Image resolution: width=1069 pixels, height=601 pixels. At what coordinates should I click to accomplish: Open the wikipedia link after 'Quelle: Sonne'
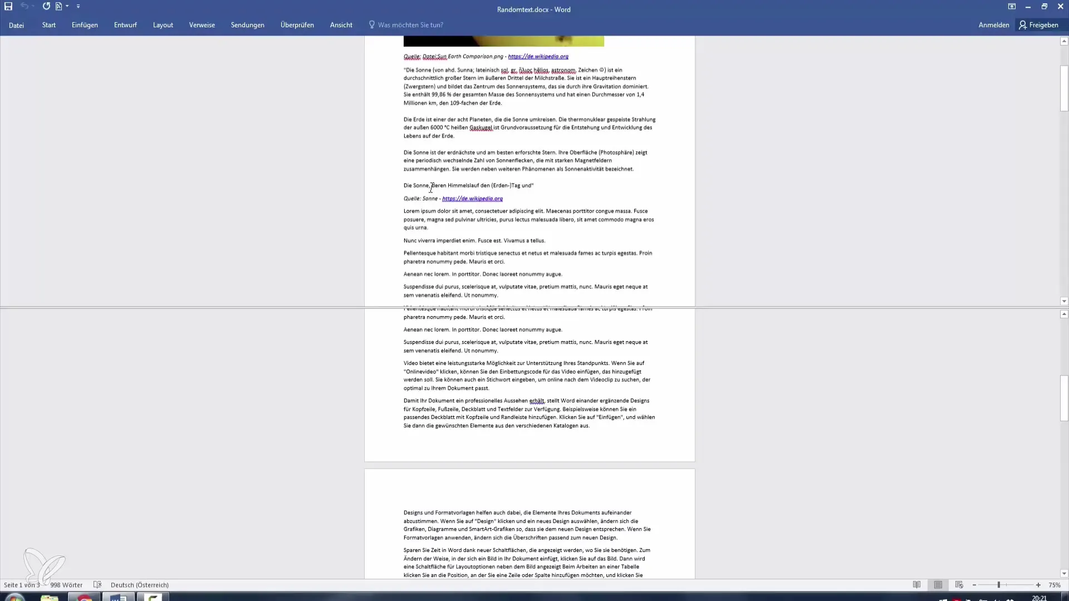[472, 199]
